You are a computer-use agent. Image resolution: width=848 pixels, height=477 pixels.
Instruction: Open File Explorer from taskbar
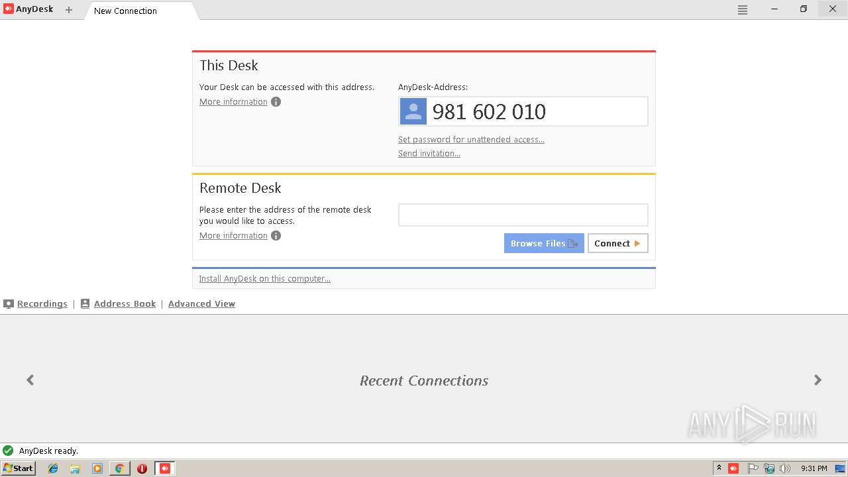[75, 468]
